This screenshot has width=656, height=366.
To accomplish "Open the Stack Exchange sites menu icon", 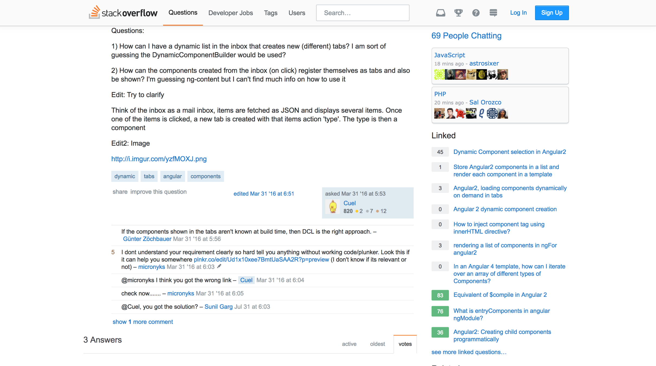I will [493, 13].
